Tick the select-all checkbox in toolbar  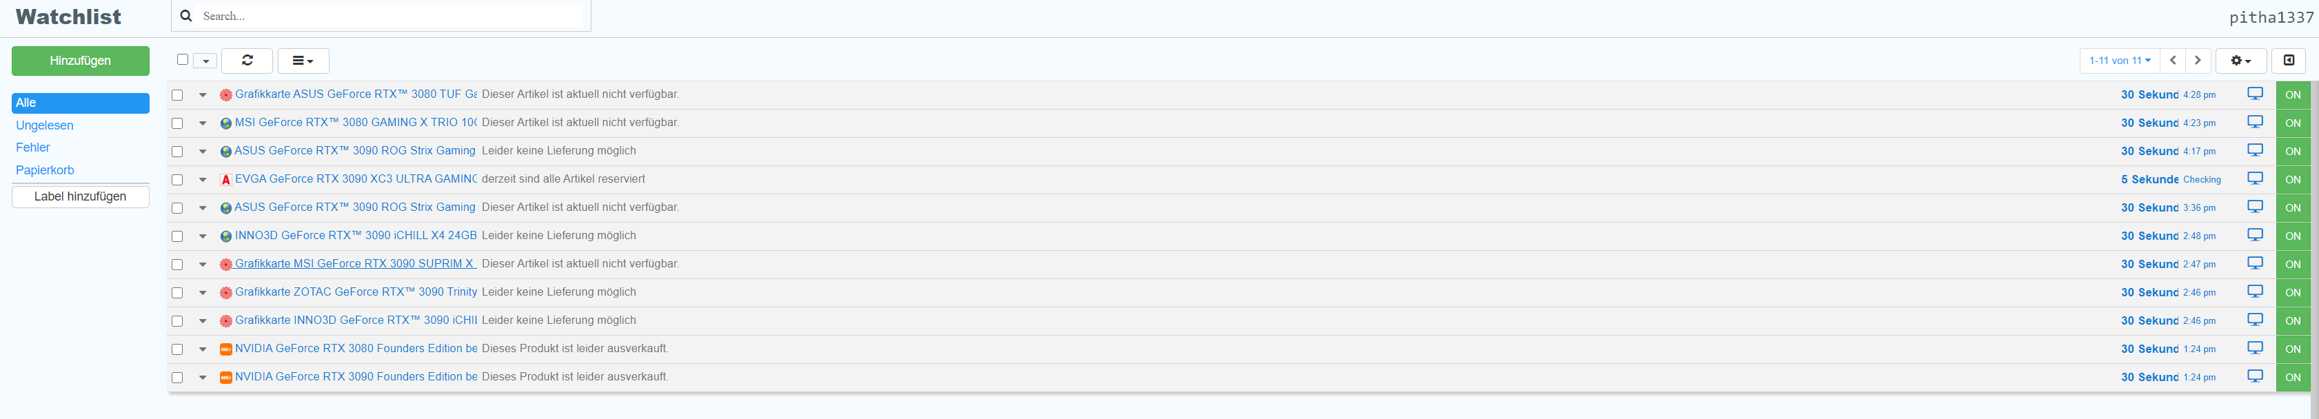[x=183, y=59]
